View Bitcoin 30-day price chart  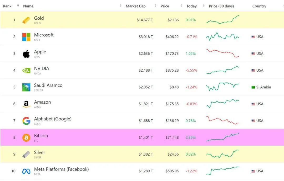pyautogui.click(x=223, y=137)
